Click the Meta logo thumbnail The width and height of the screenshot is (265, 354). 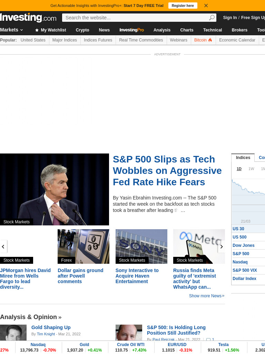(199, 246)
